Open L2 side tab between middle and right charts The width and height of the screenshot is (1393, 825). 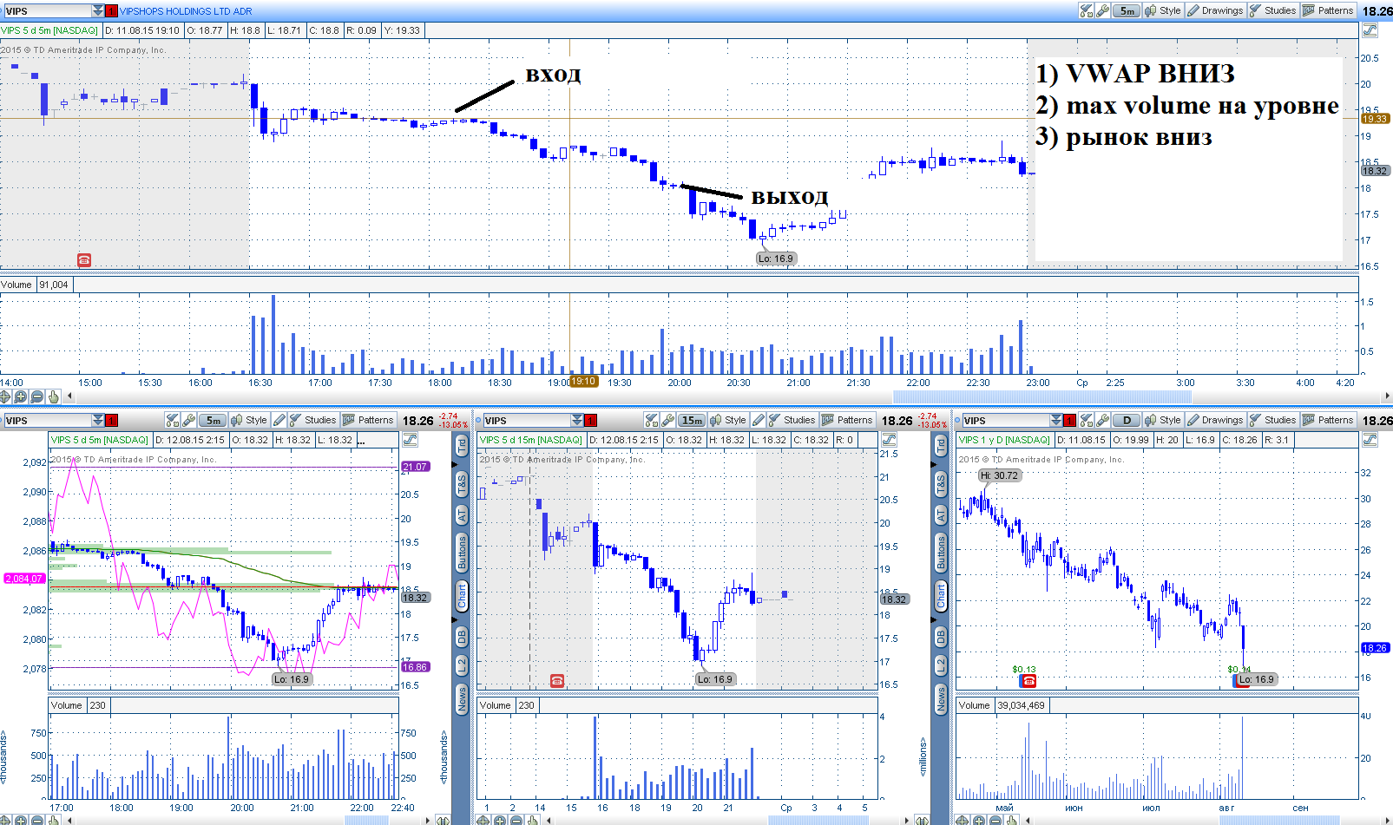(941, 666)
